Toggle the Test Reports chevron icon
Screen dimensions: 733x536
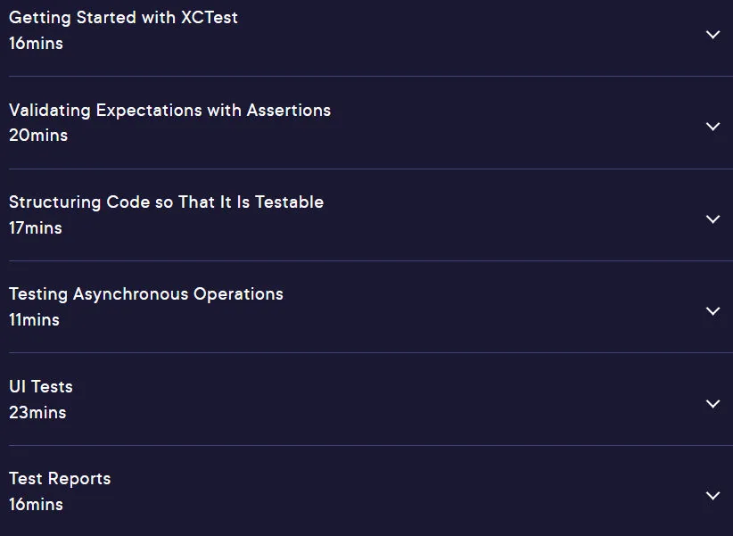click(712, 495)
